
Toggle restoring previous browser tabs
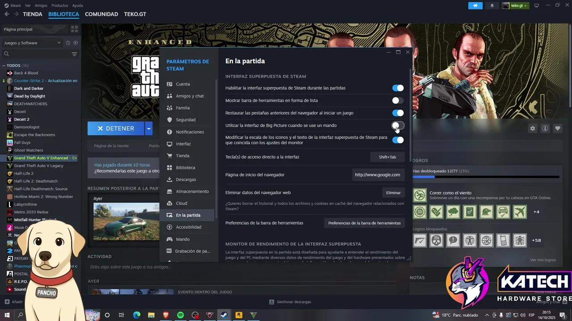click(x=398, y=113)
